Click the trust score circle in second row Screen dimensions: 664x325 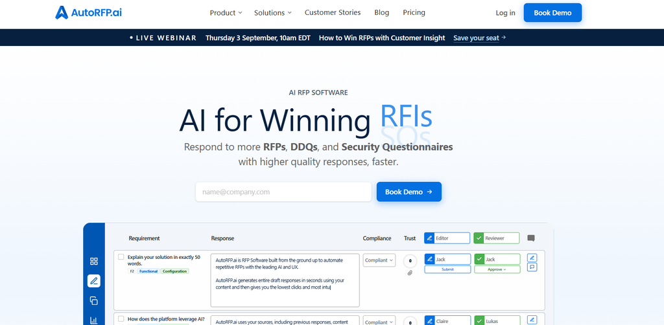point(410,320)
